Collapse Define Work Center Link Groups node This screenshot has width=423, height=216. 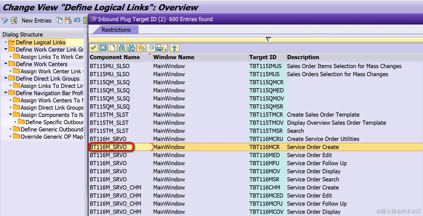coord(6,49)
